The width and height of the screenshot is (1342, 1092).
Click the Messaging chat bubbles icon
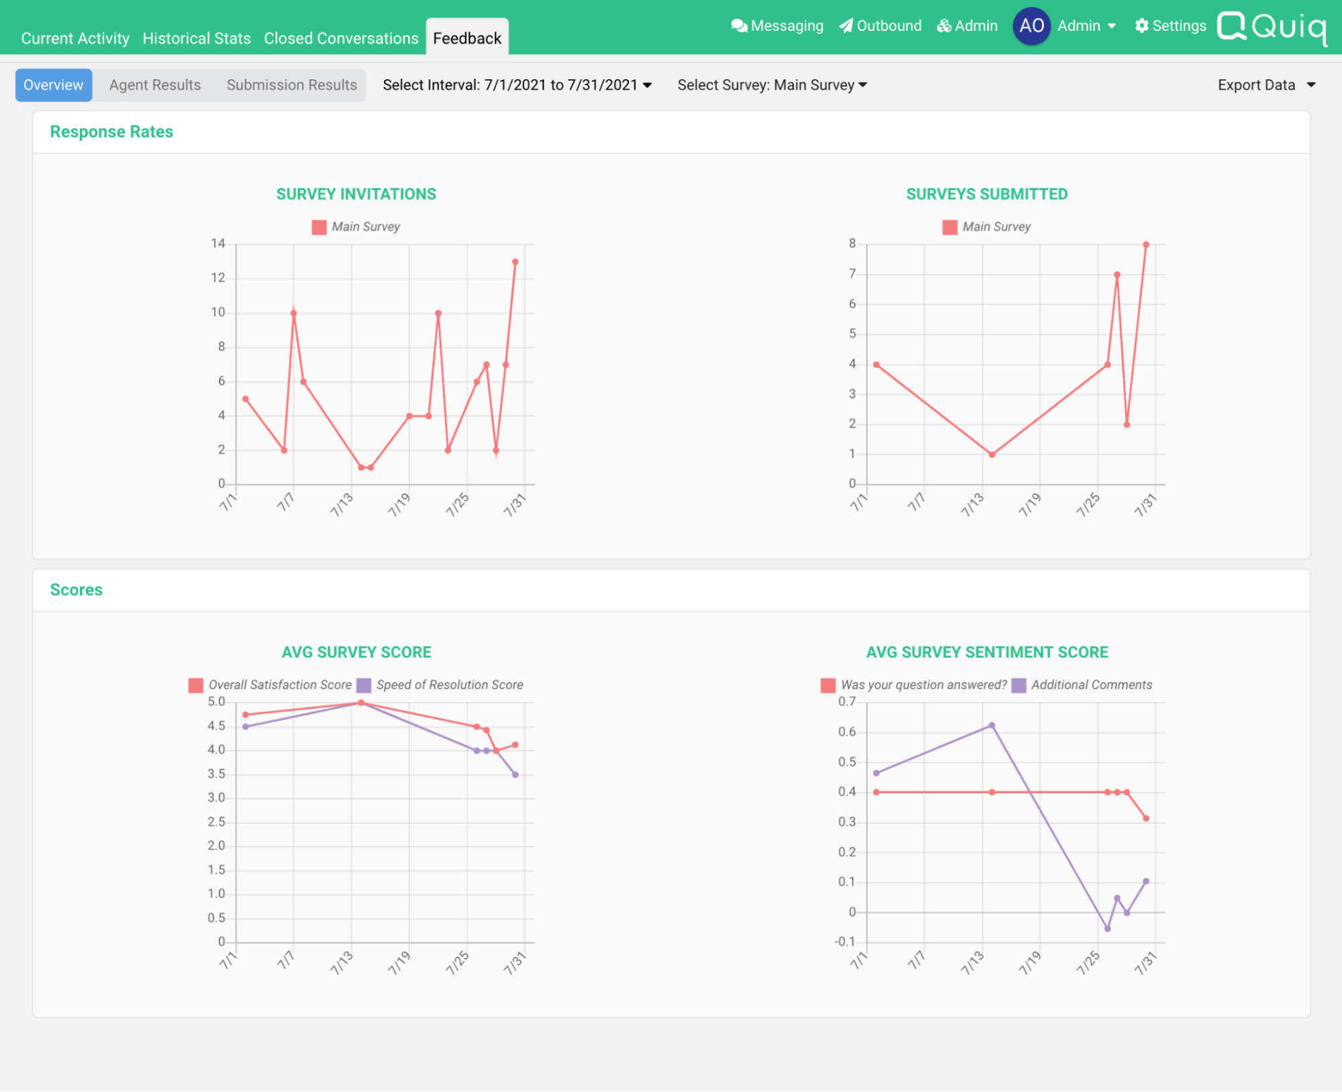pos(739,26)
